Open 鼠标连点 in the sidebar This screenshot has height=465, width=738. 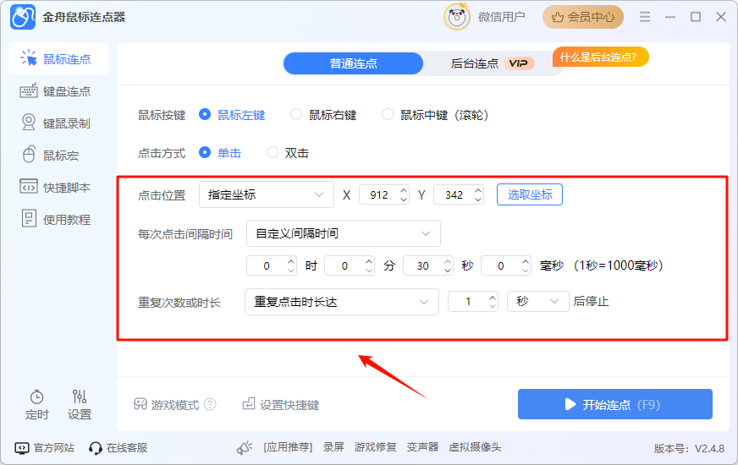[x=58, y=59]
